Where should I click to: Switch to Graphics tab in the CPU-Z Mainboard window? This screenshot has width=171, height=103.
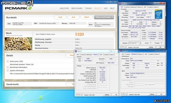tap(151, 54)
